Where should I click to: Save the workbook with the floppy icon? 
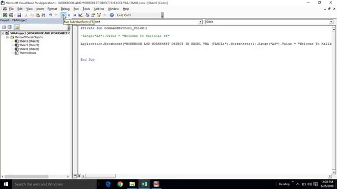[19, 15]
